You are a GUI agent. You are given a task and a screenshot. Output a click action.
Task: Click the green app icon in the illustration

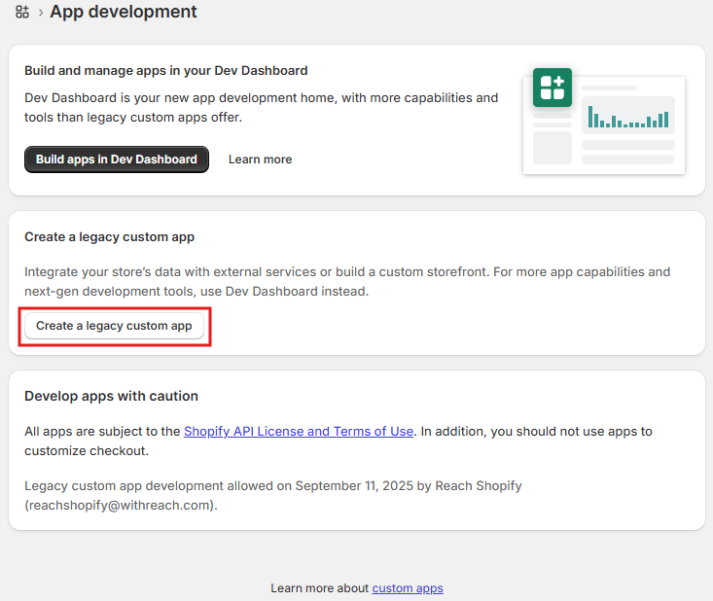tap(553, 88)
